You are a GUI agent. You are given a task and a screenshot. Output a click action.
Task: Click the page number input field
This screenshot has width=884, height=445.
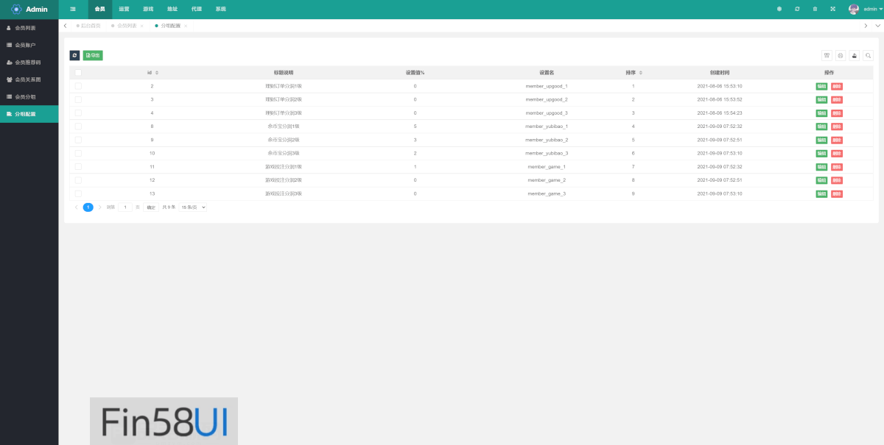pyautogui.click(x=125, y=207)
